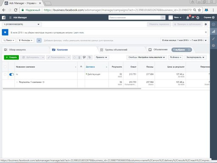
Task: Click Chrome back arrow
Action: (4, 10)
